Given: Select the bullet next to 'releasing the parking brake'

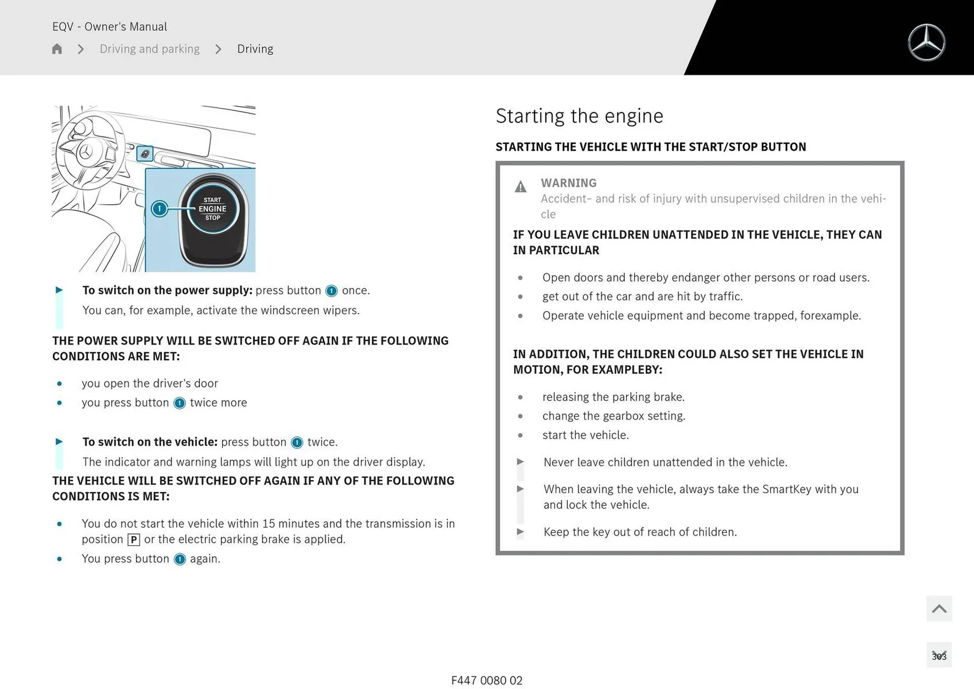Looking at the screenshot, I should (x=520, y=397).
